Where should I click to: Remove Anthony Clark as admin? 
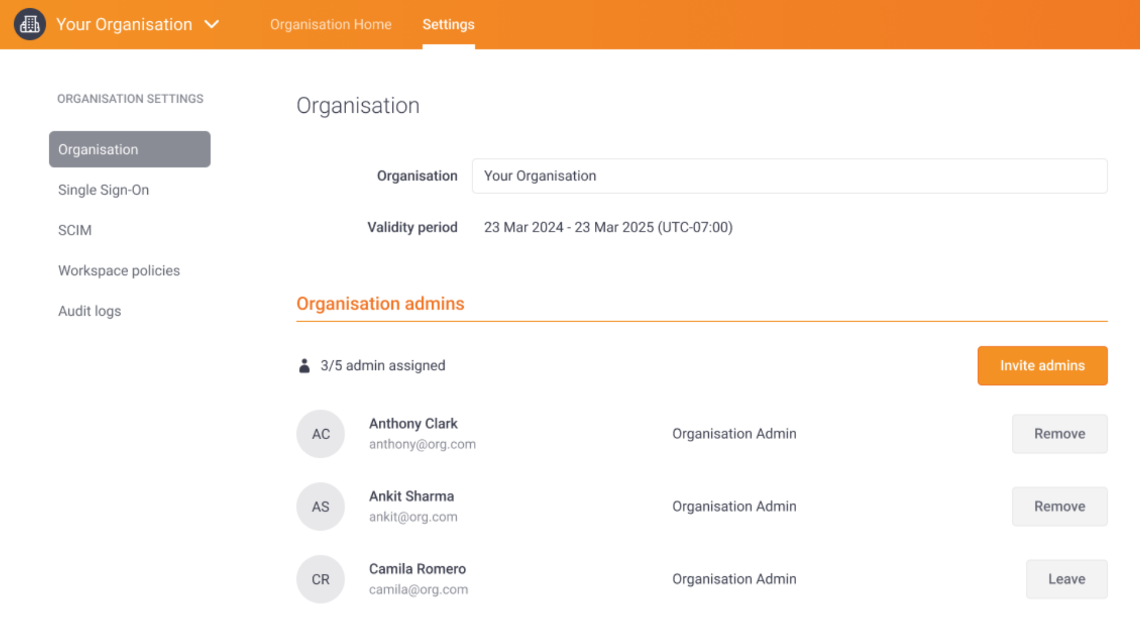1059,434
